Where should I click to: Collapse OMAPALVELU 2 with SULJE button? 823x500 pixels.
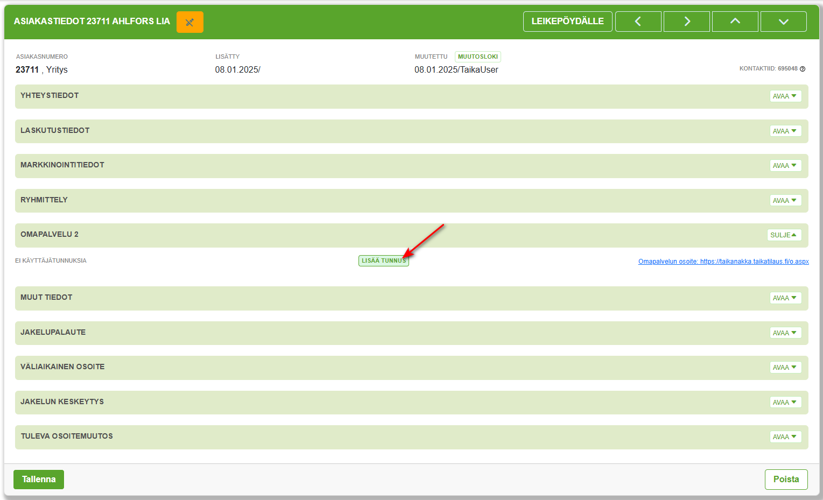pyautogui.click(x=784, y=235)
